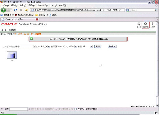Open the ブックマーク menu
Viewport: 159px width, 115px height.
pyautogui.click(x=42, y=5)
